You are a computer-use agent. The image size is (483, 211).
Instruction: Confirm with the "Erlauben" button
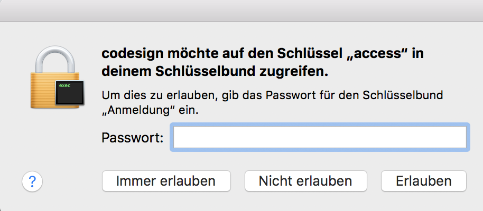(x=423, y=181)
